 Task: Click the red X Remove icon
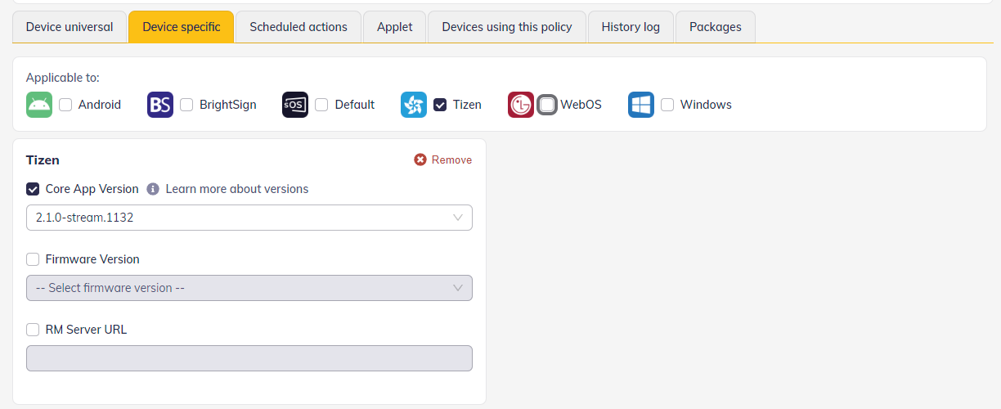coord(420,160)
